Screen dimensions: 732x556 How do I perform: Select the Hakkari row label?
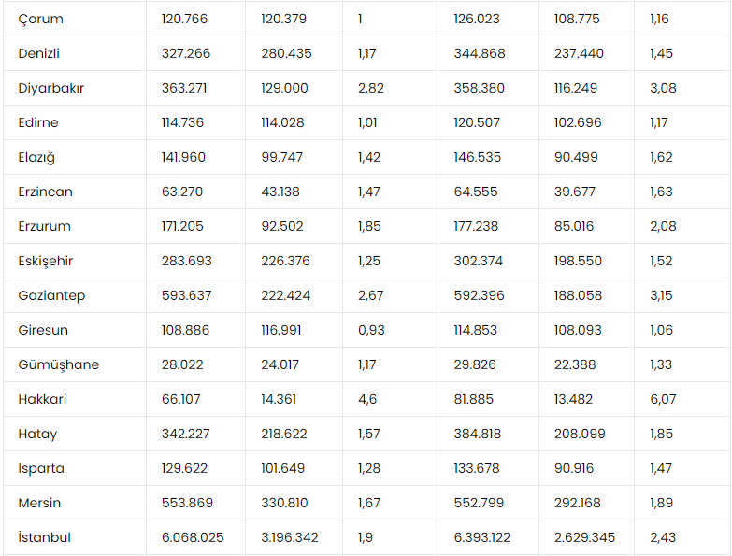click(42, 399)
